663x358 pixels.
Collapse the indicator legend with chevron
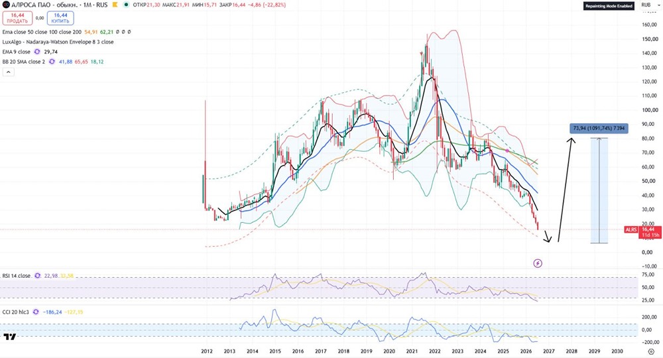8,72
